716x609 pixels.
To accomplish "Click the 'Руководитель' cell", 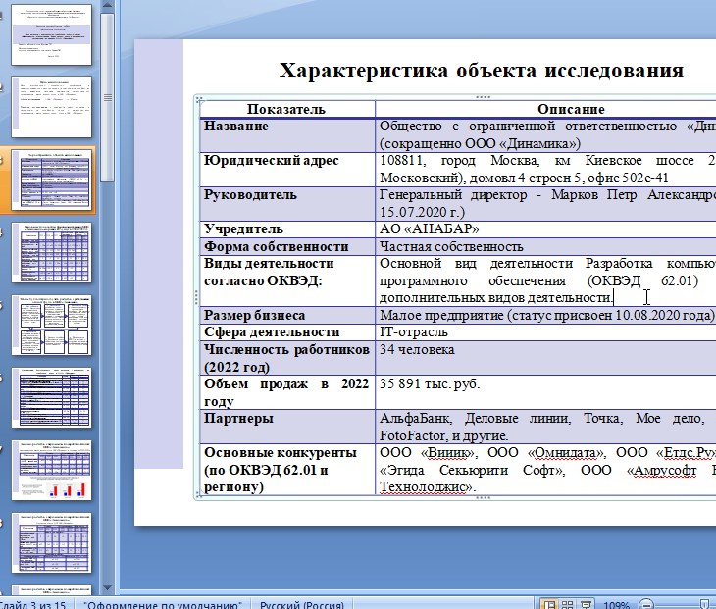I will [287, 204].
